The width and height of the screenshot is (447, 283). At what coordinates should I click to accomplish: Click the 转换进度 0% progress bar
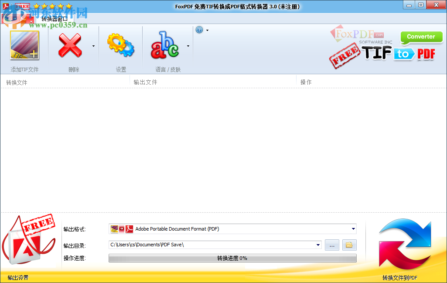(x=232, y=258)
